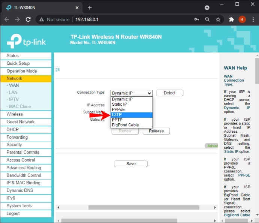Click the green Advanced button
This screenshot has height=223, width=259.
211,146
